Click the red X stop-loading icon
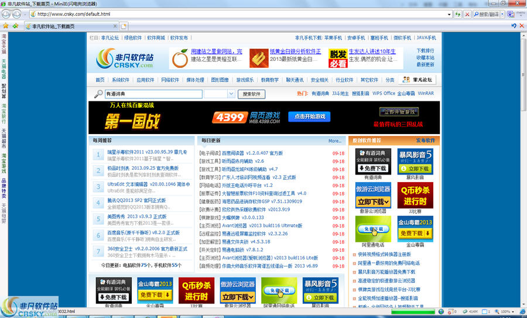Viewport: 527px width, 318px height. click(x=467, y=14)
